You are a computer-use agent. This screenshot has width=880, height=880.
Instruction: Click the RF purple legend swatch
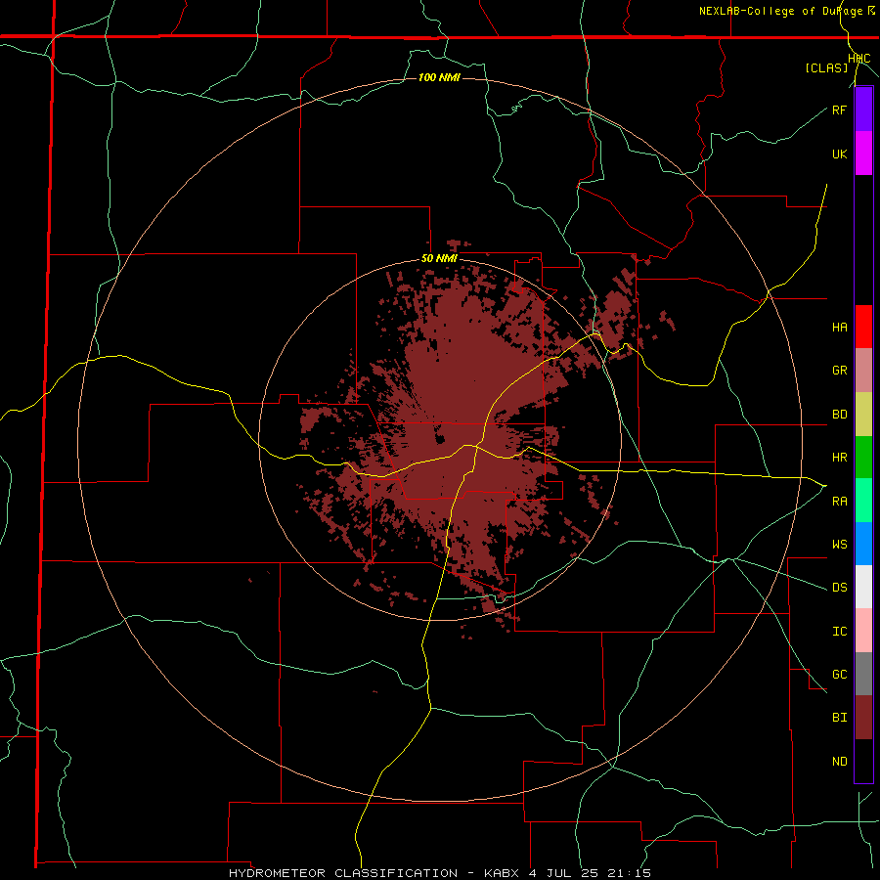pyautogui.click(x=863, y=110)
